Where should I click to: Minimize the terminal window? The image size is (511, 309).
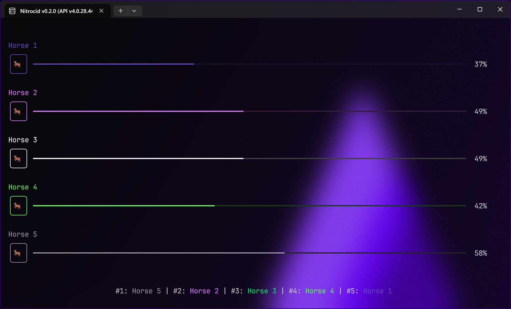pos(459,9)
